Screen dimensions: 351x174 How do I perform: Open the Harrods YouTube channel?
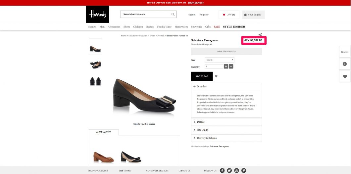click(x=236, y=170)
